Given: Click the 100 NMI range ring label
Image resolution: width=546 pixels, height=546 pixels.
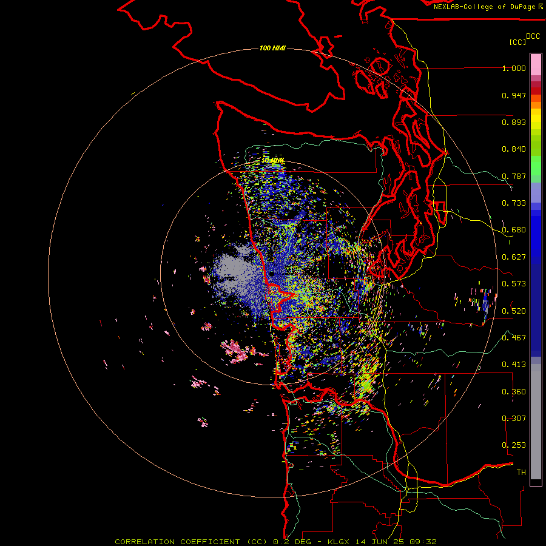Looking at the screenshot, I should click(272, 48).
